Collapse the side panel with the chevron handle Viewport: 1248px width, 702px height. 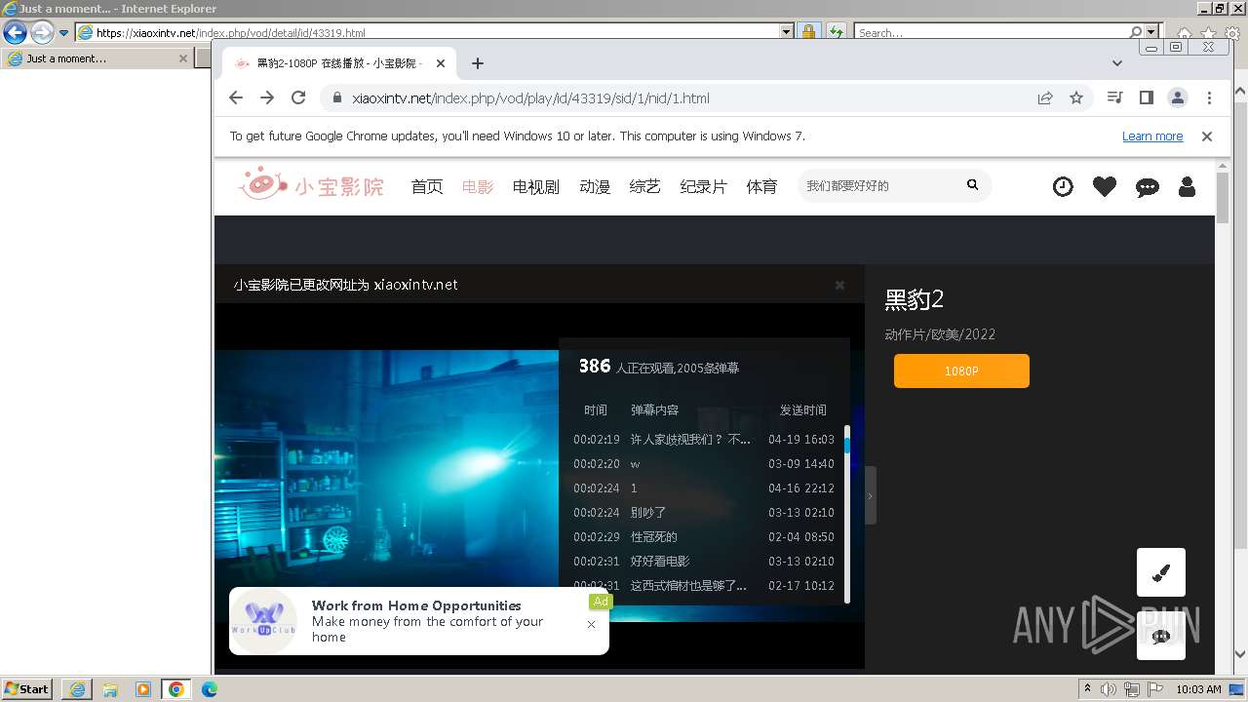pyautogui.click(x=870, y=495)
